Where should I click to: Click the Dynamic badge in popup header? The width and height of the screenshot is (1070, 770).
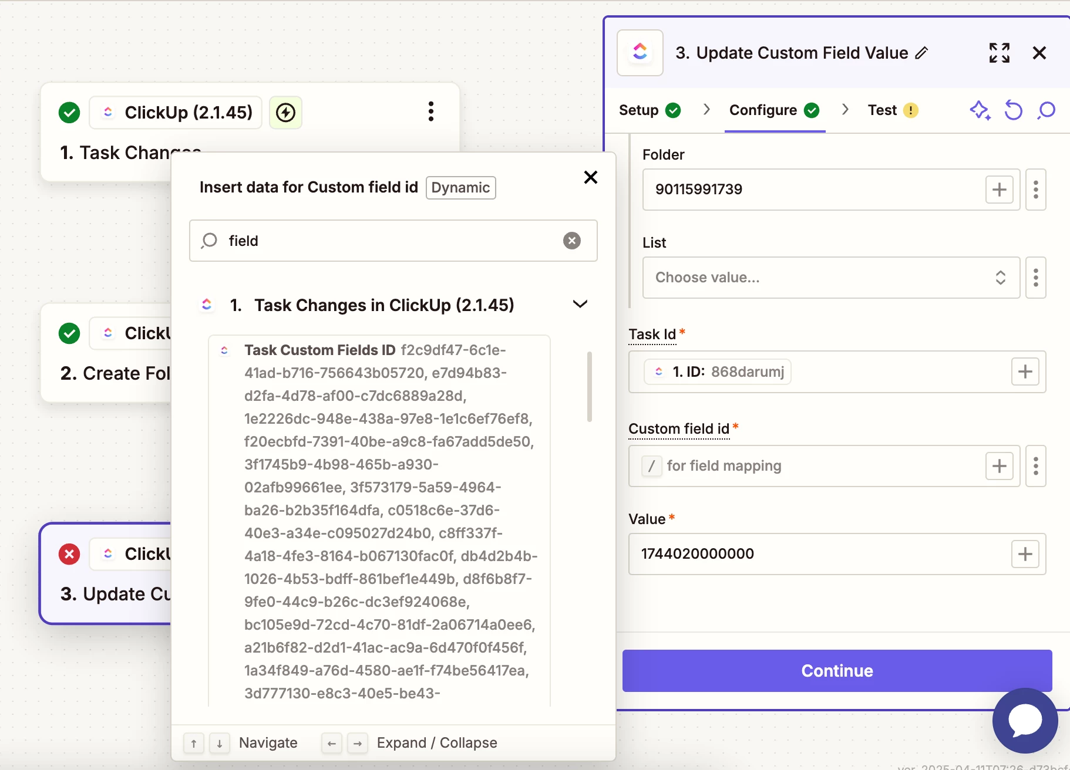(461, 188)
